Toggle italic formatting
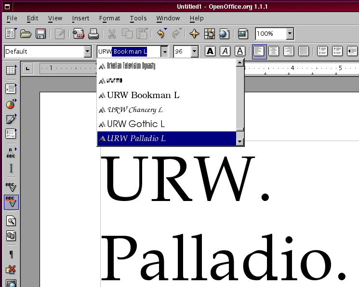Viewport: 359px width, 287px height. [225, 51]
